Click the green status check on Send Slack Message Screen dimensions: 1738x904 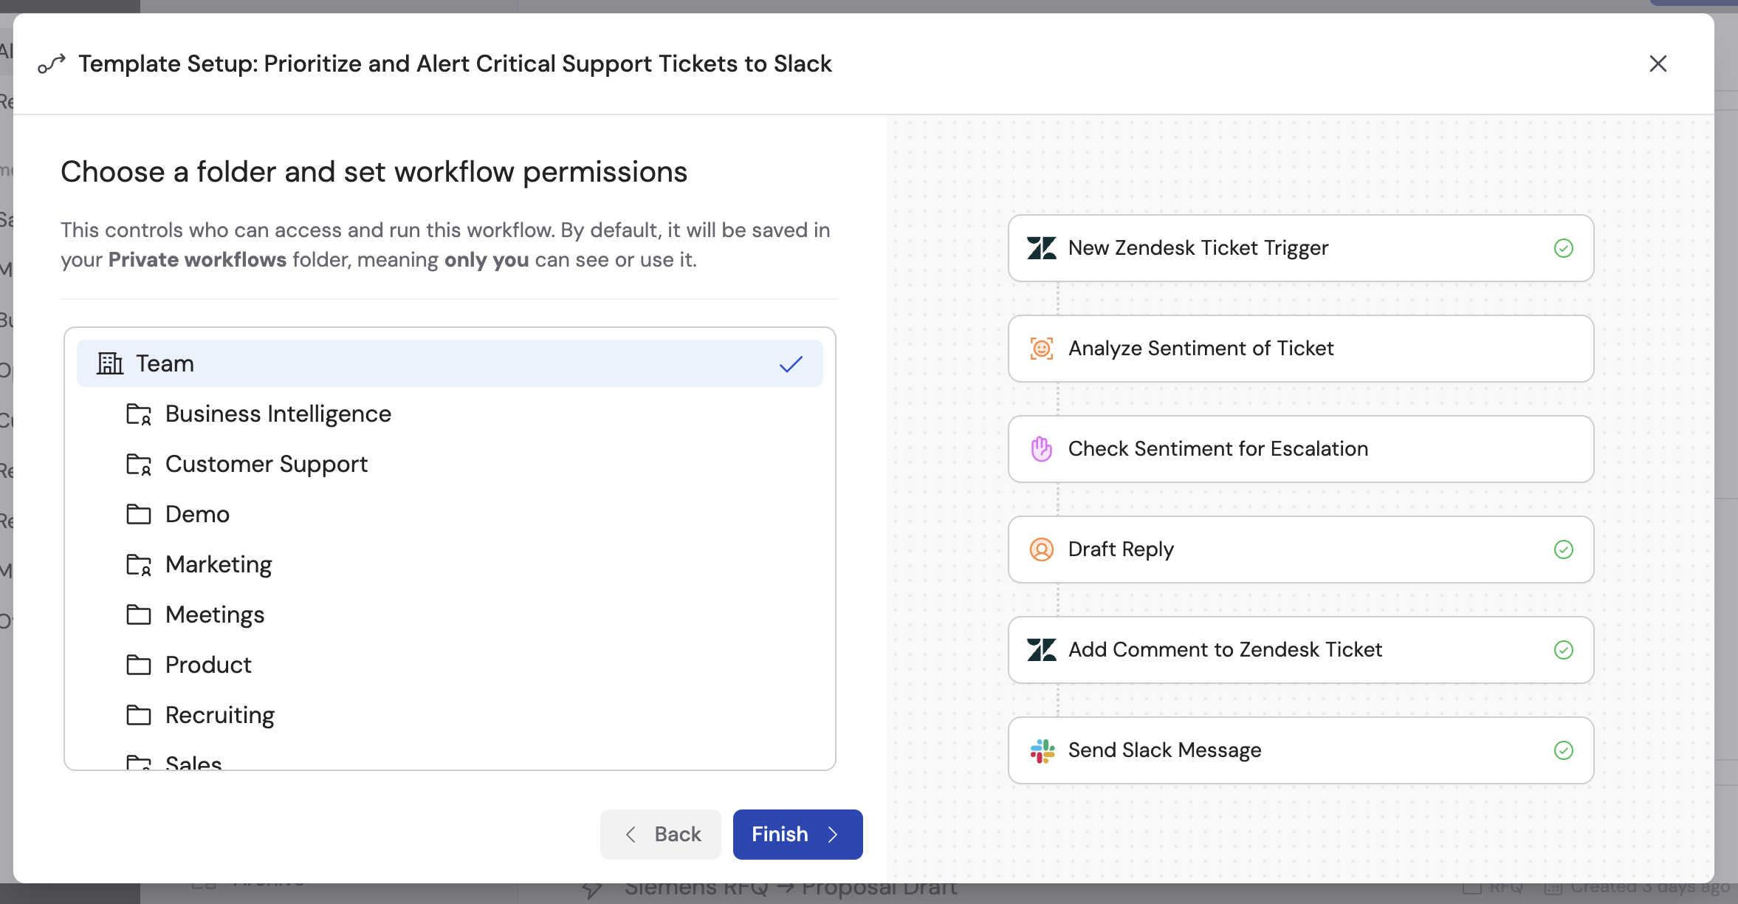[x=1564, y=750]
